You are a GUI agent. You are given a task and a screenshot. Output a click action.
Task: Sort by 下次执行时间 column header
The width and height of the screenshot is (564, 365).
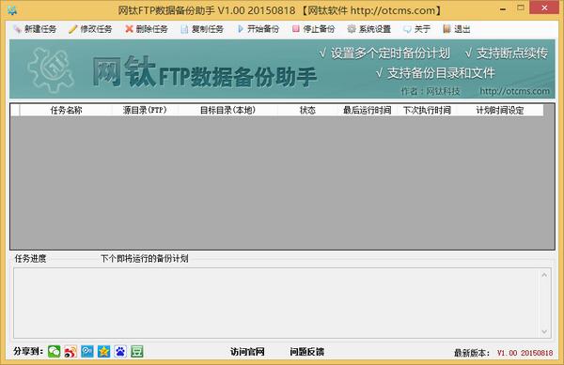tap(427, 110)
